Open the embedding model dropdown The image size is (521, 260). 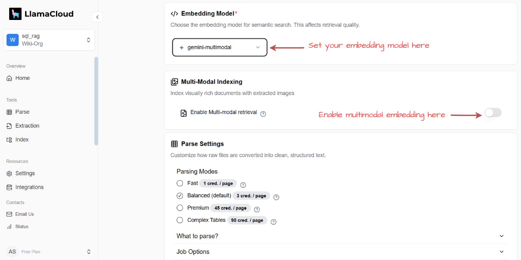[x=219, y=47]
